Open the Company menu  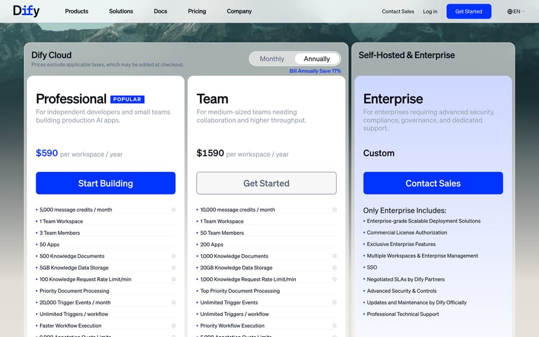tap(239, 11)
